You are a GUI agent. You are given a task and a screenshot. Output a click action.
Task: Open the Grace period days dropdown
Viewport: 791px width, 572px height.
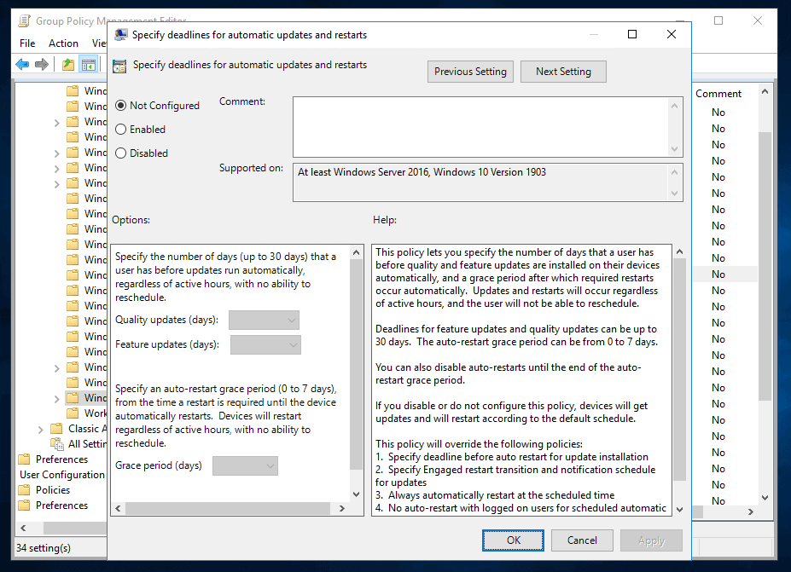pos(245,465)
